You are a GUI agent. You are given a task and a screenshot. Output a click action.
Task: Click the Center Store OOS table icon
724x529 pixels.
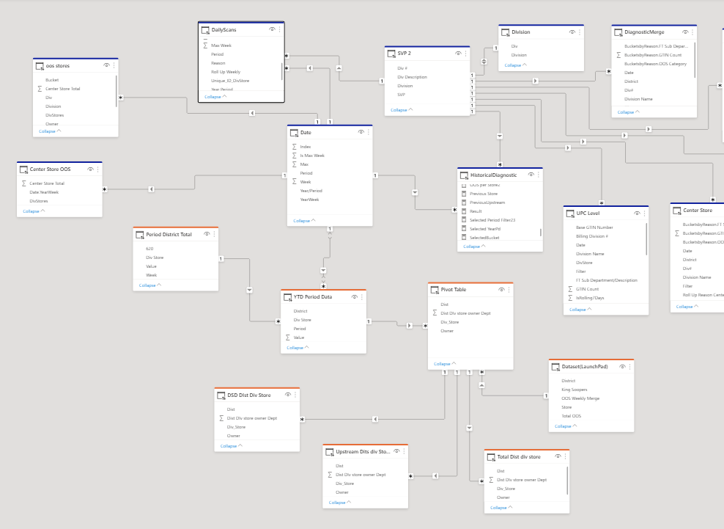(x=24, y=169)
